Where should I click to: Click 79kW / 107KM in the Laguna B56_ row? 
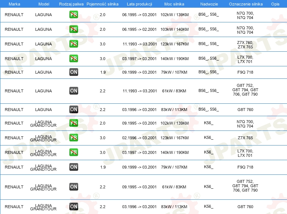click(174, 72)
